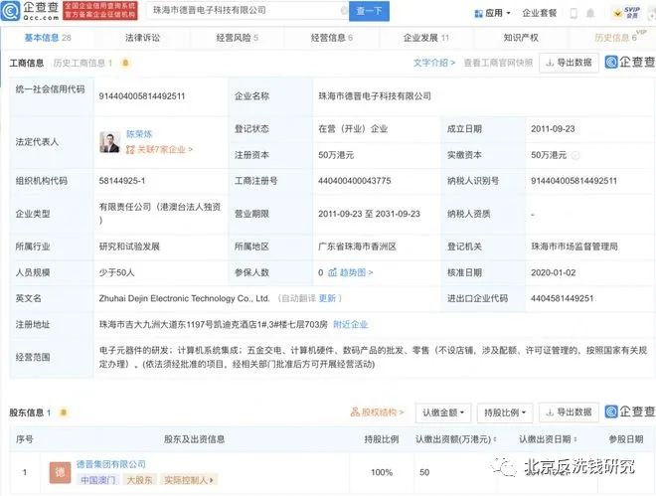
Task: Open the 应用 dropdown menu
Action: pyautogui.click(x=492, y=13)
